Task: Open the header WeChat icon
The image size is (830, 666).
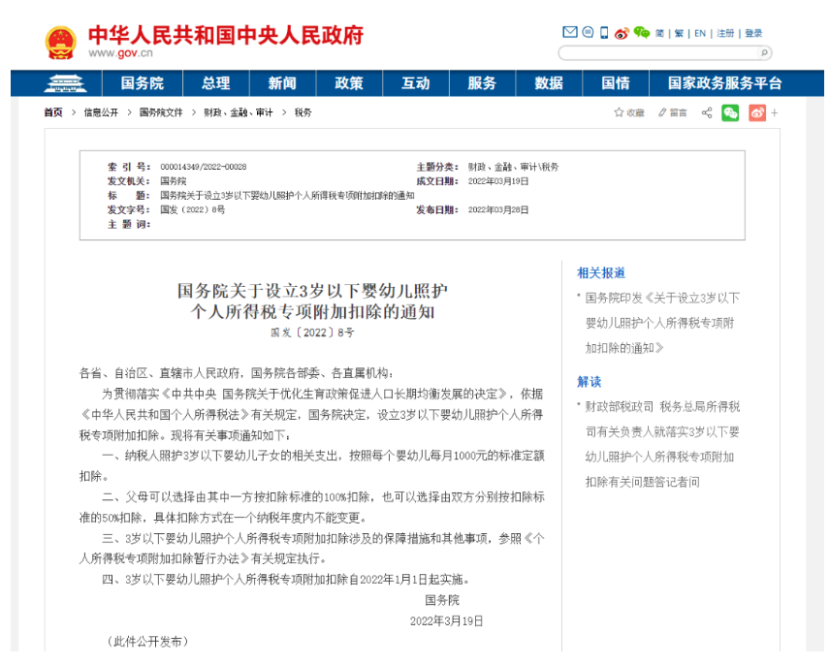Action: (642, 33)
